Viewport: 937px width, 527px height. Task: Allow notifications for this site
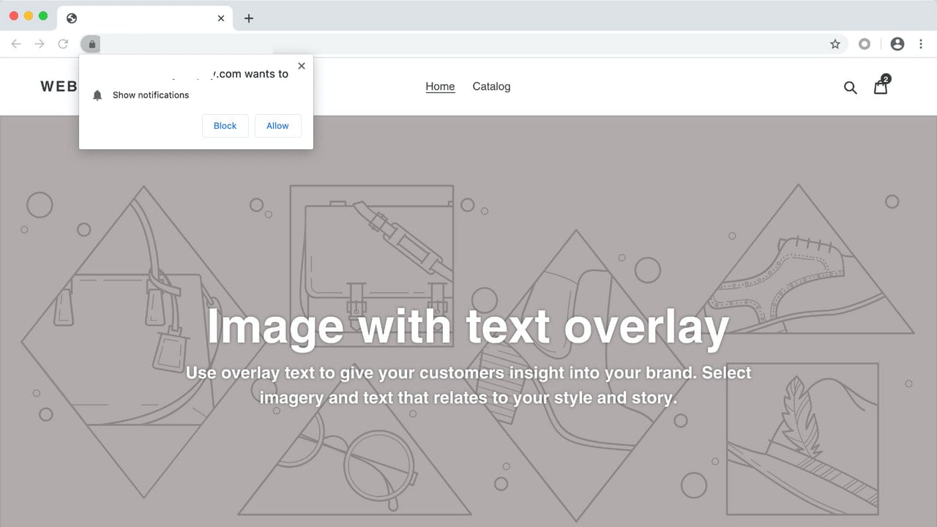pos(278,126)
